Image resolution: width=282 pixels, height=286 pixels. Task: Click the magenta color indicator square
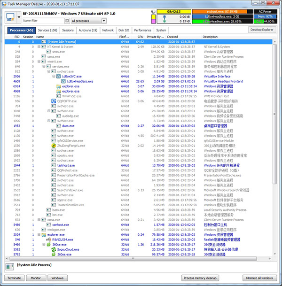(x=153, y=21)
